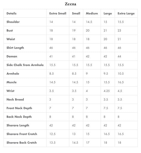Image resolution: width=141 pixels, height=153 pixels.
Task: Select the Details column header
Action: pos(11,13)
